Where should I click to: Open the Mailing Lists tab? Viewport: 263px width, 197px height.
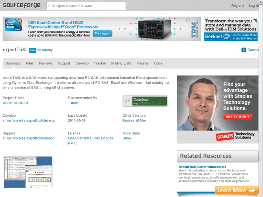(121, 63)
